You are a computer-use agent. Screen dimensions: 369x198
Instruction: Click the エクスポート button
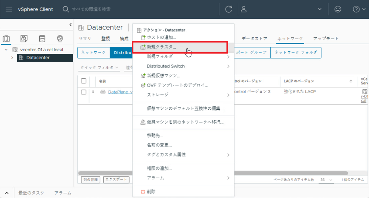click(x=116, y=179)
